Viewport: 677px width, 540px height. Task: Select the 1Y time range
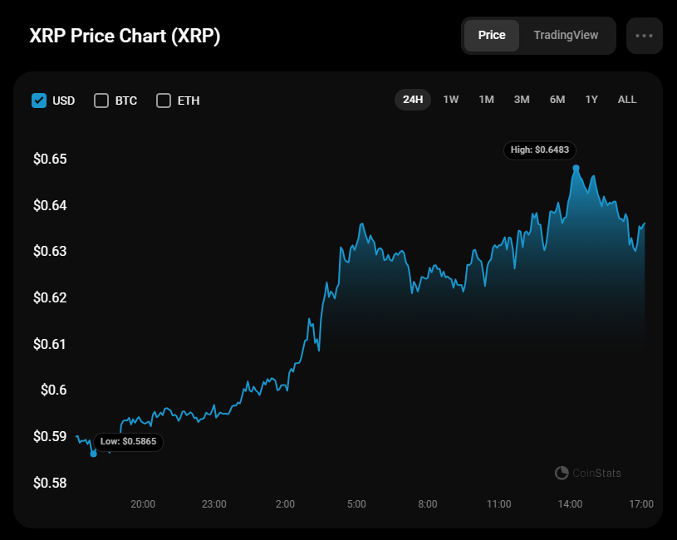click(591, 100)
